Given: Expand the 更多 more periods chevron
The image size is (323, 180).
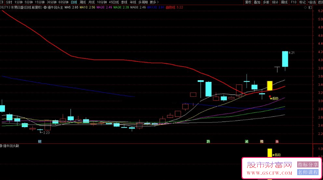Looking at the screenshot, I should click(154, 2).
